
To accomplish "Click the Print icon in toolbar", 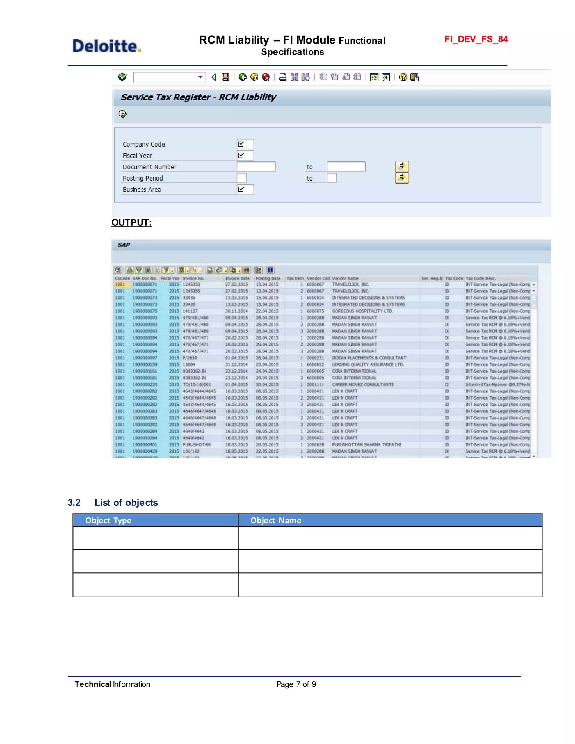I will pos(283,77).
